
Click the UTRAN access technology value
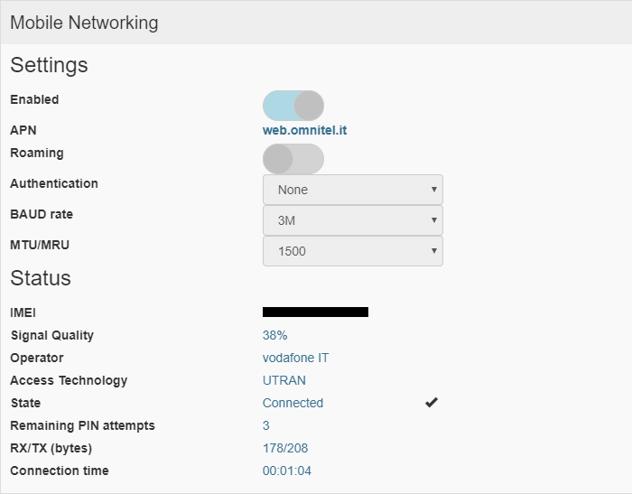pyautogui.click(x=283, y=380)
